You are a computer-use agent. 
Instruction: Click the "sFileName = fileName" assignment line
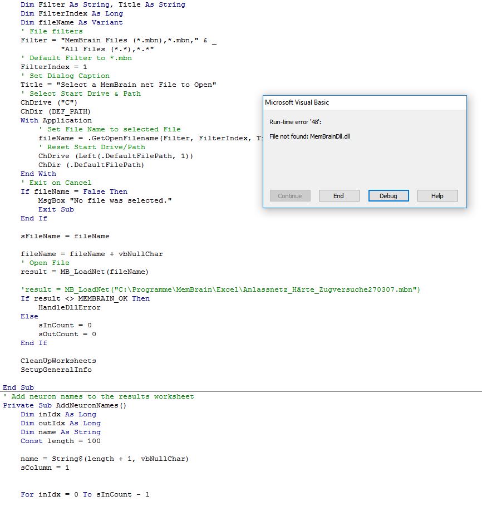[65, 236]
